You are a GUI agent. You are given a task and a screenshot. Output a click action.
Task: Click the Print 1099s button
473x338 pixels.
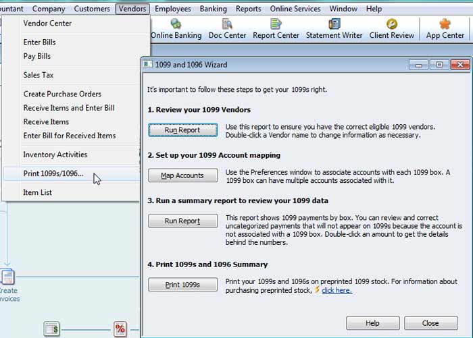point(182,285)
